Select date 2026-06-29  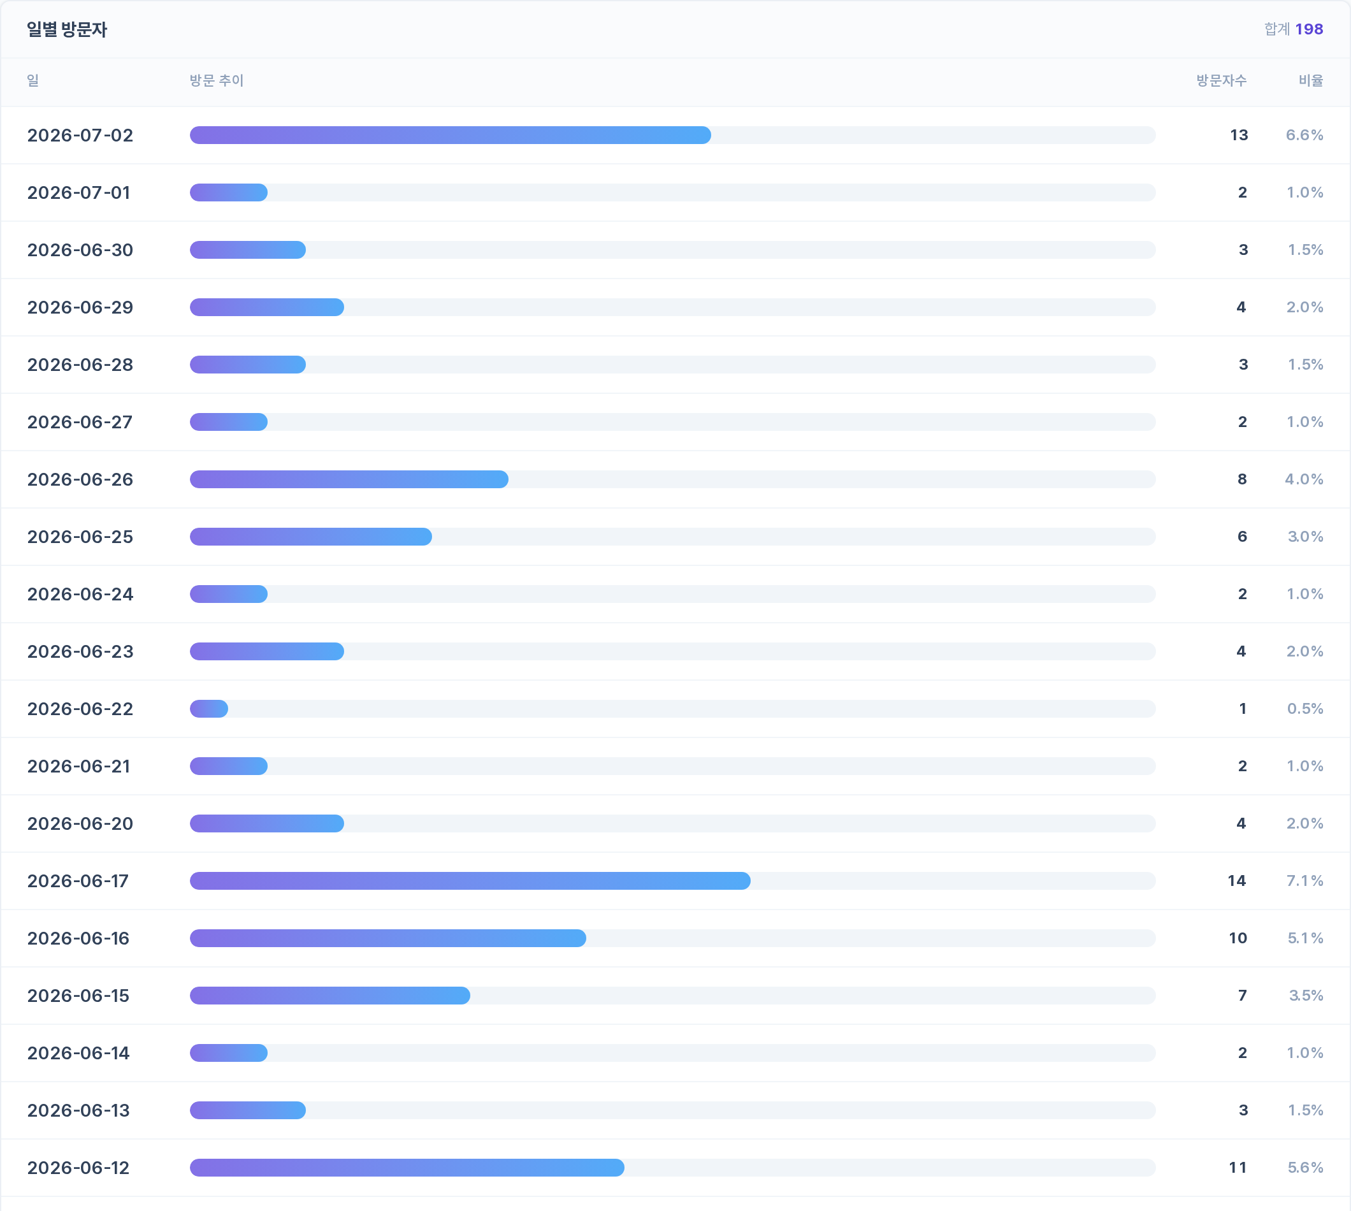click(80, 307)
